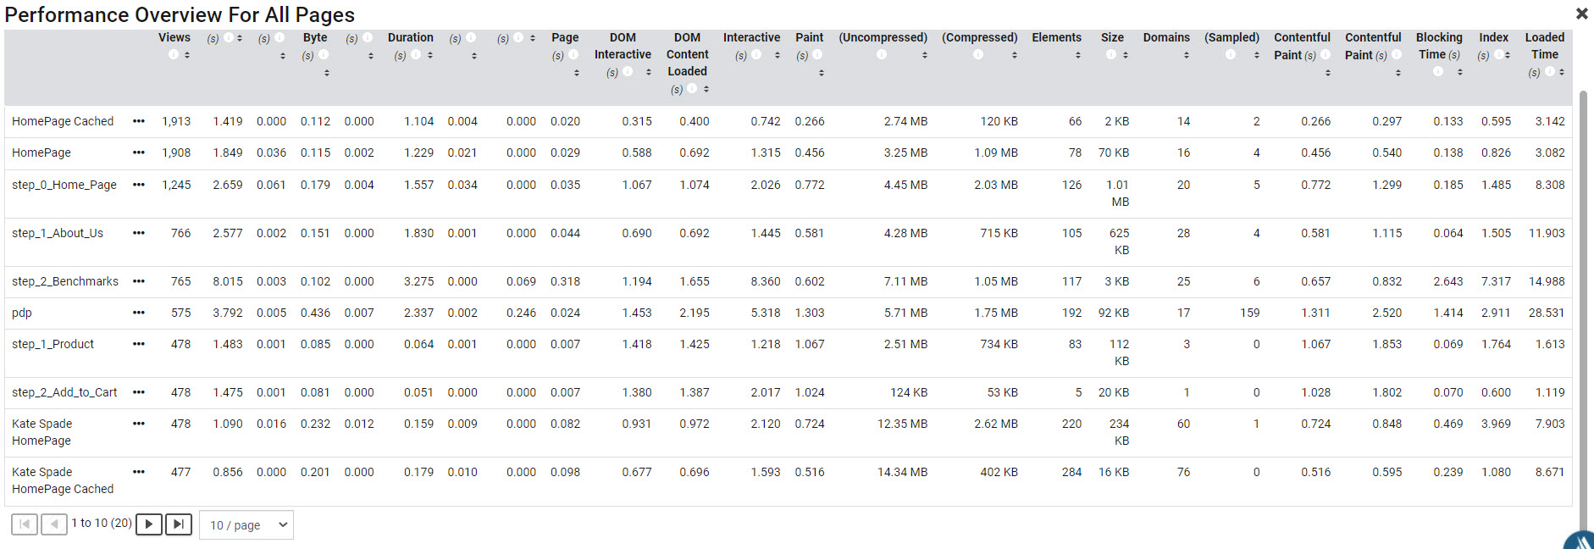1594x549 pixels.
Task: Open the three-dot menu for step_1_Product
Action: pos(139,344)
